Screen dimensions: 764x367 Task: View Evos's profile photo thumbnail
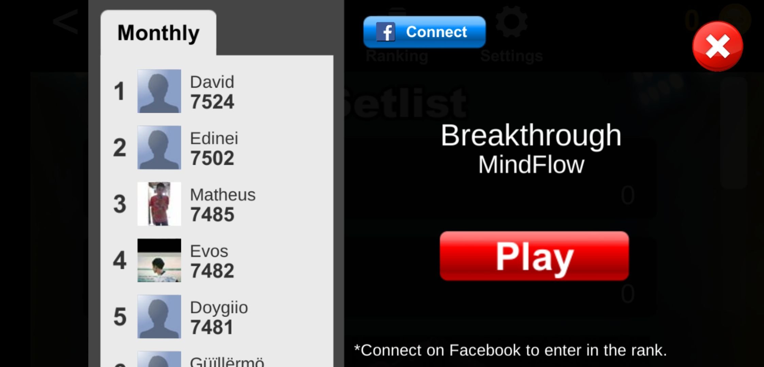point(159,260)
